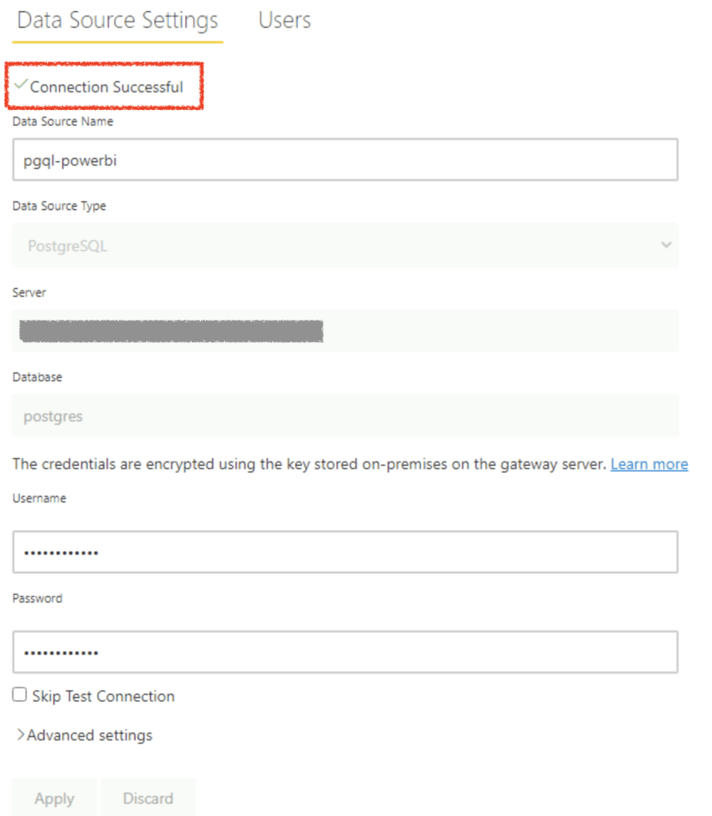The image size is (712, 816).
Task: Click the Data Source Name field
Action: pos(344,160)
